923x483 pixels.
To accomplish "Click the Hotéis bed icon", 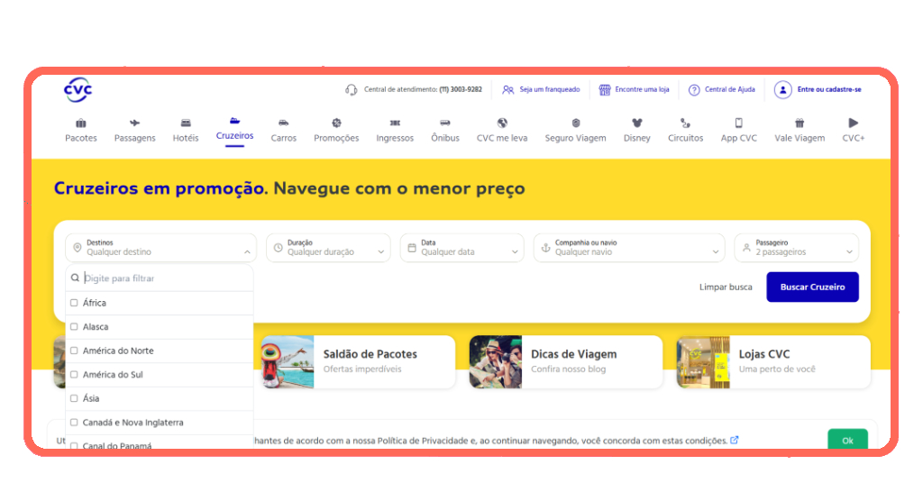I will [x=186, y=123].
